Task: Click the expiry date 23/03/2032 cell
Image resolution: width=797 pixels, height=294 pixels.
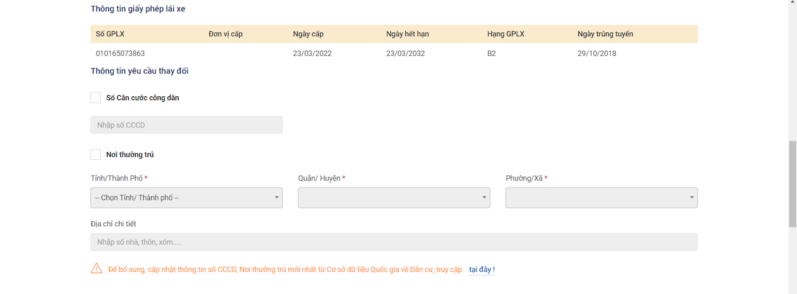Action: tap(405, 53)
